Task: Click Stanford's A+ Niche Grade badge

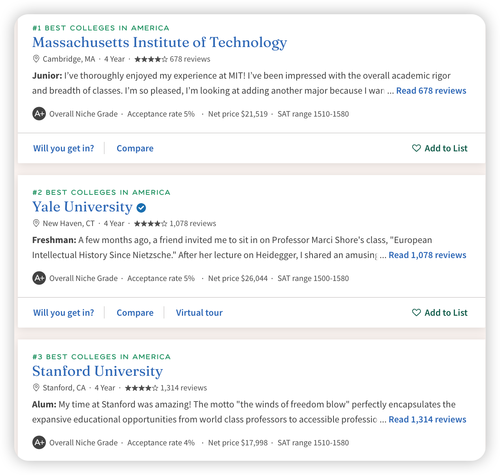Action: tap(39, 443)
